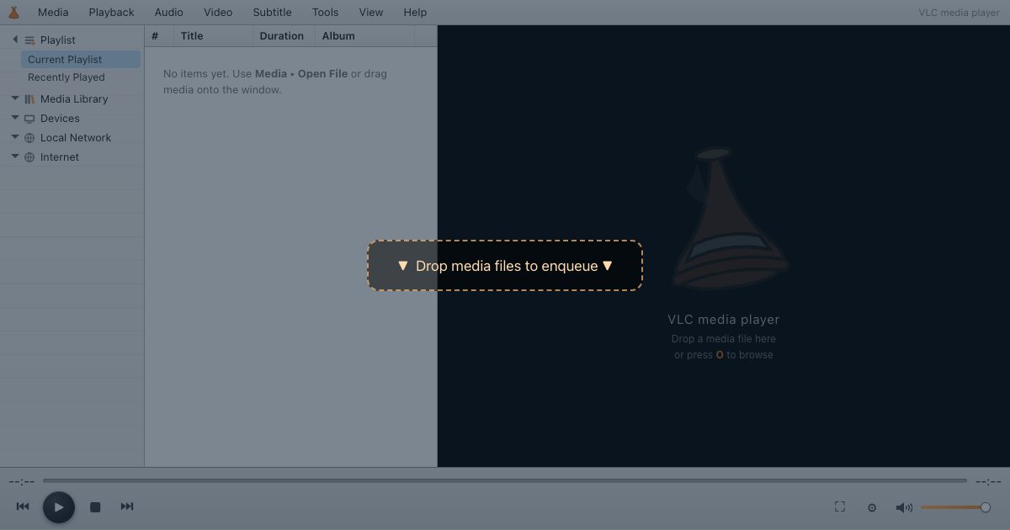The image size is (1010, 530).
Task: Sort by the Duration column header
Action: point(284,36)
